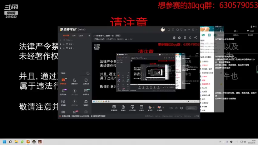Click the gift box icon above preview
The height and width of the screenshot is (145, 258).
click(x=174, y=37)
